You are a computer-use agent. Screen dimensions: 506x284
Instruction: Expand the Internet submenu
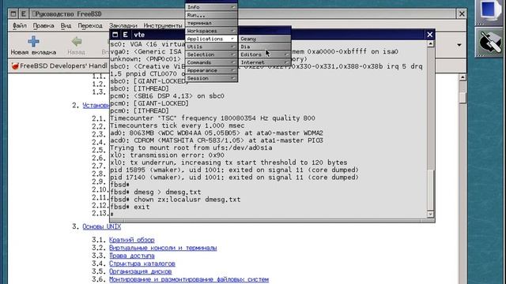click(265, 62)
